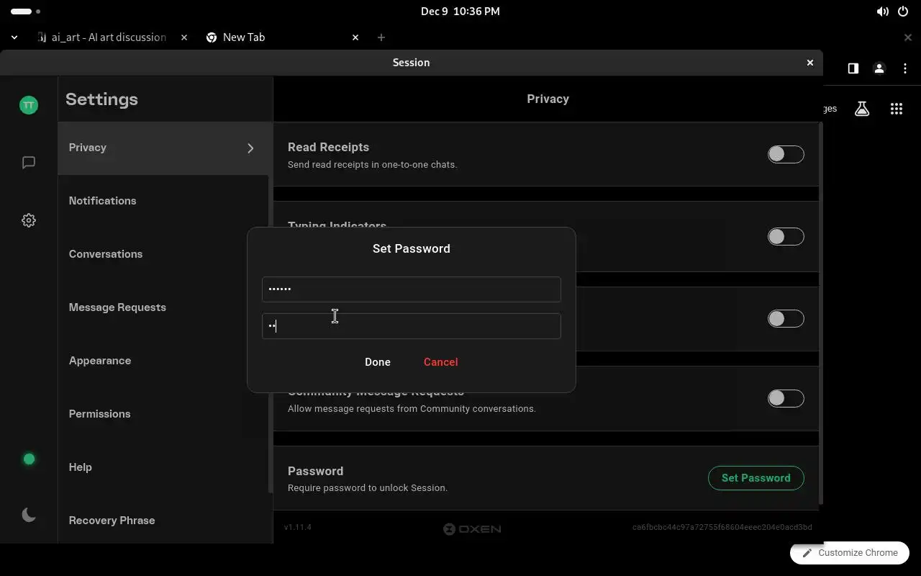The width and height of the screenshot is (921, 576).
Task: Open Chrome three-dot menu
Action: pos(904,68)
